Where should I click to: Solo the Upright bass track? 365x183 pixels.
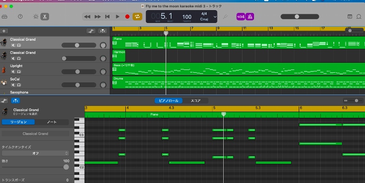[x=19, y=72]
